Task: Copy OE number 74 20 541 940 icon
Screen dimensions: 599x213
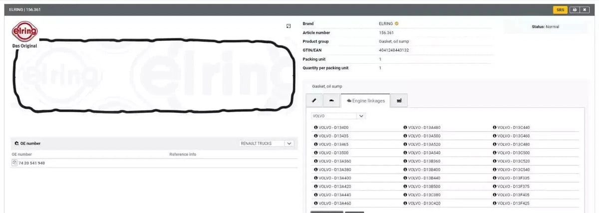Action: (x=14, y=163)
